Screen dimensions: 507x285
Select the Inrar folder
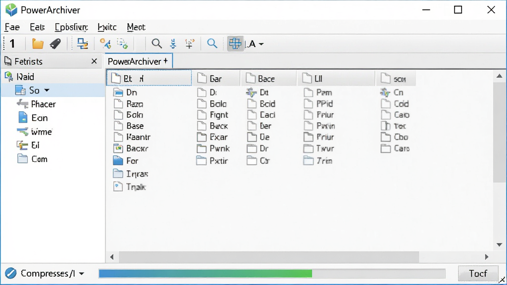click(x=131, y=174)
